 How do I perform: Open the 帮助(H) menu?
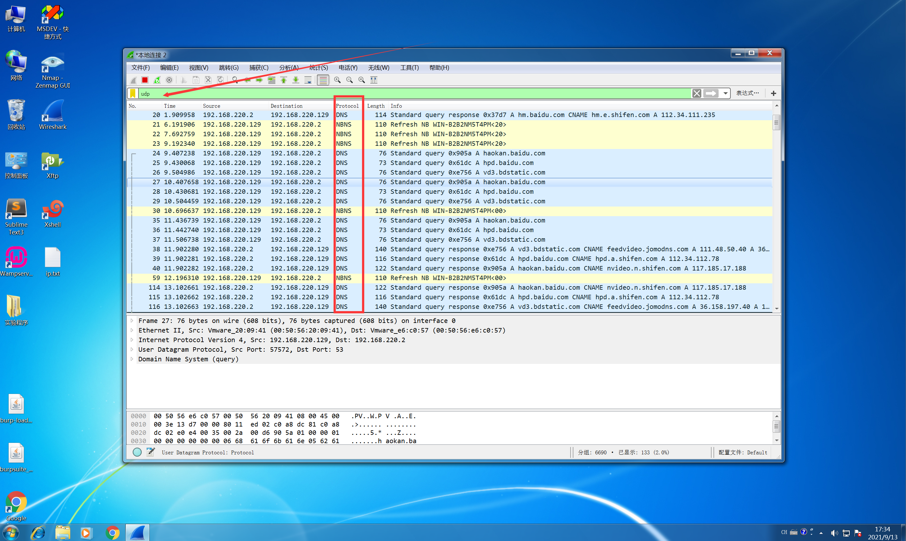tap(439, 68)
